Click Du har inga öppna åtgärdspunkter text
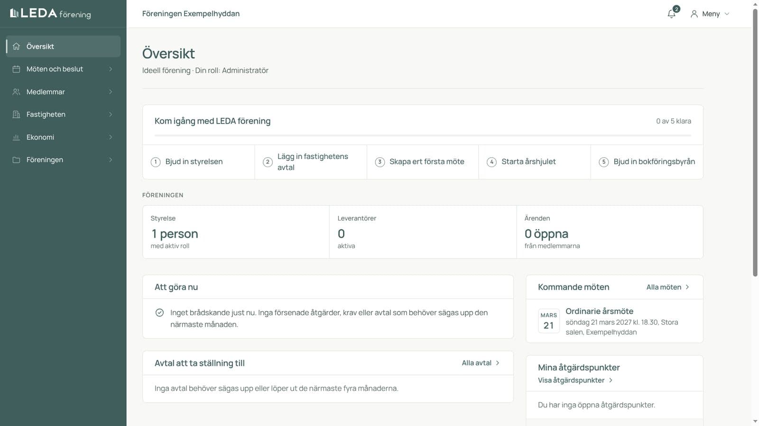 pyautogui.click(x=596, y=405)
